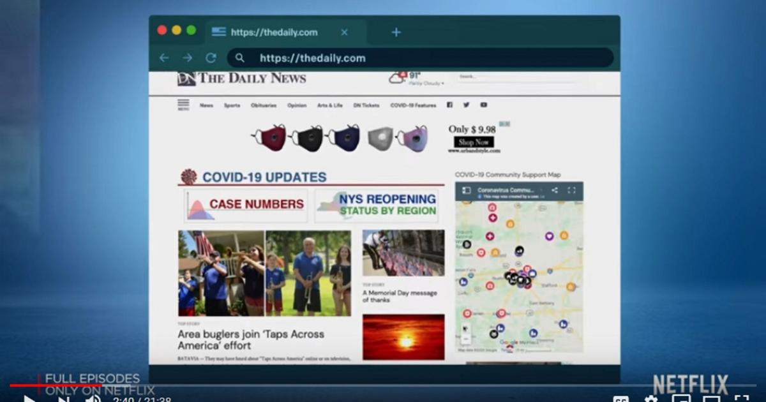The width and height of the screenshot is (766, 402).
Task: Open 'Area buglers join Taps Across America' headline
Action: [251, 340]
